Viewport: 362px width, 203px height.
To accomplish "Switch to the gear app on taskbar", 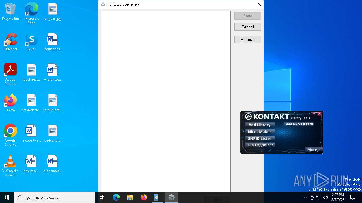I will coord(172,197).
